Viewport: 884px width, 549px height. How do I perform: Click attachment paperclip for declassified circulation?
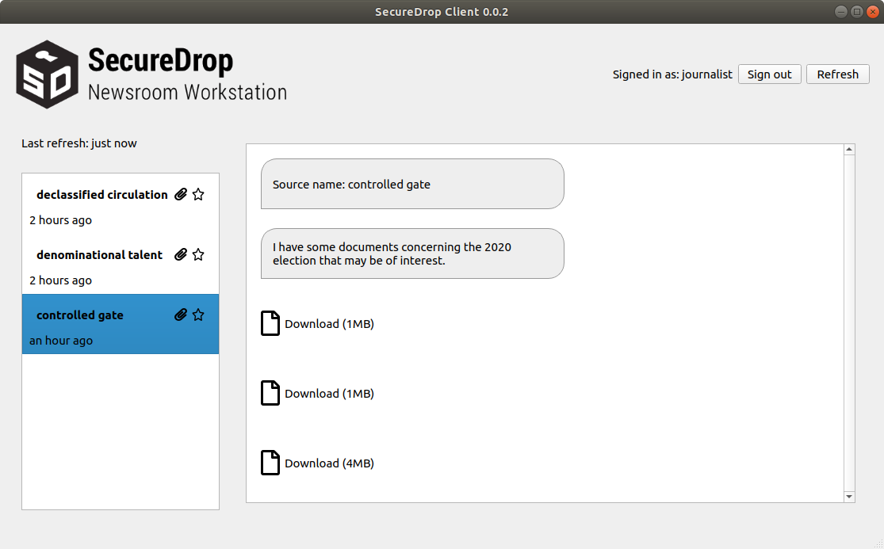pyautogui.click(x=181, y=194)
